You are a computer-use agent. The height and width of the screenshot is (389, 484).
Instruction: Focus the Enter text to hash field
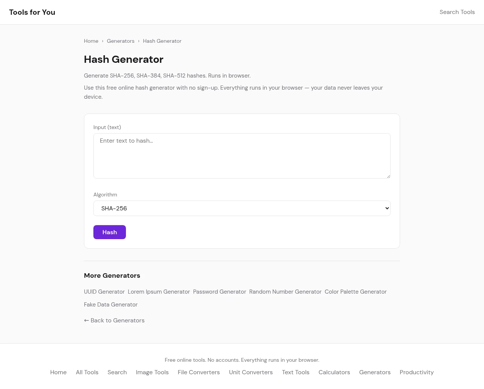point(242,156)
